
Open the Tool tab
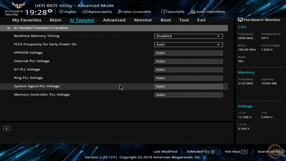coord(184,20)
